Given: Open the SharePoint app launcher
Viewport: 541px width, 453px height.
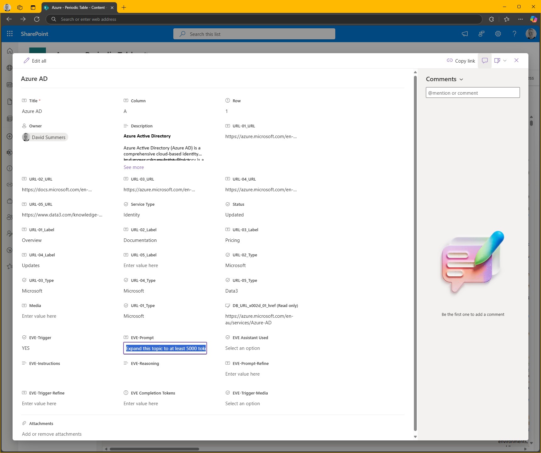Looking at the screenshot, I should pos(9,34).
